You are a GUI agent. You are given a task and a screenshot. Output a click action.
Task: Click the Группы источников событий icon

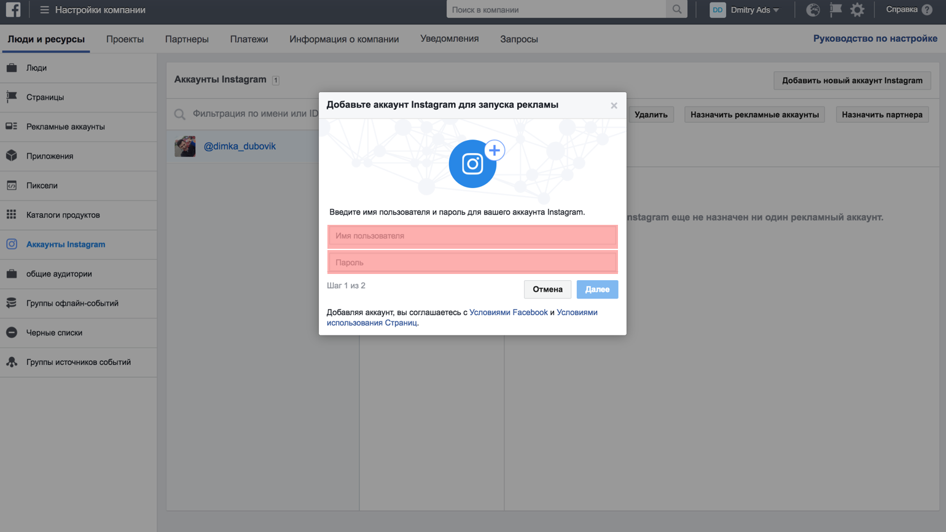tap(12, 362)
